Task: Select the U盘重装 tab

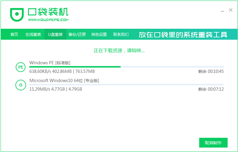Action: click(x=55, y=34)
